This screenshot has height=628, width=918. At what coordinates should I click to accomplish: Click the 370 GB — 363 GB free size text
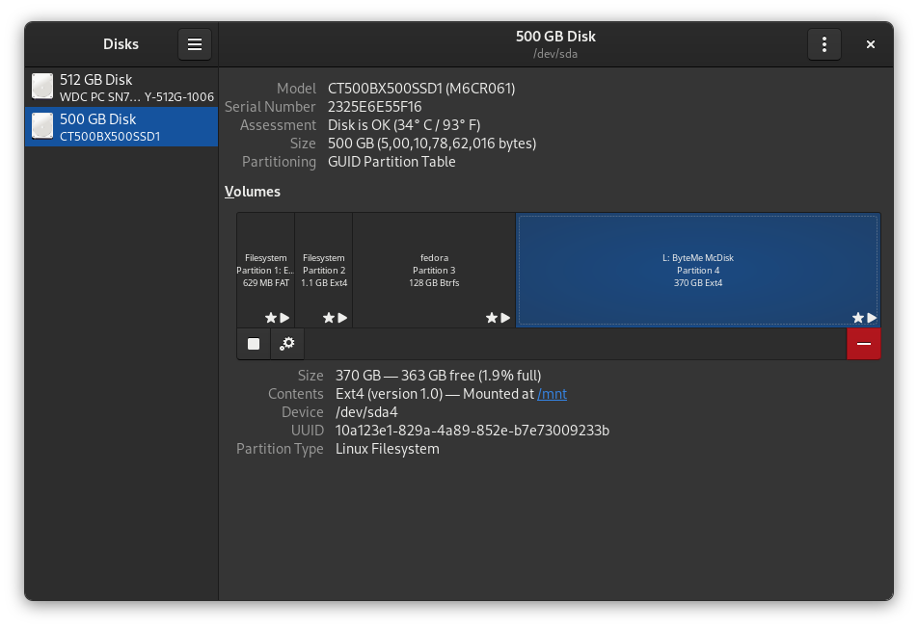click(x=438, y=376)
